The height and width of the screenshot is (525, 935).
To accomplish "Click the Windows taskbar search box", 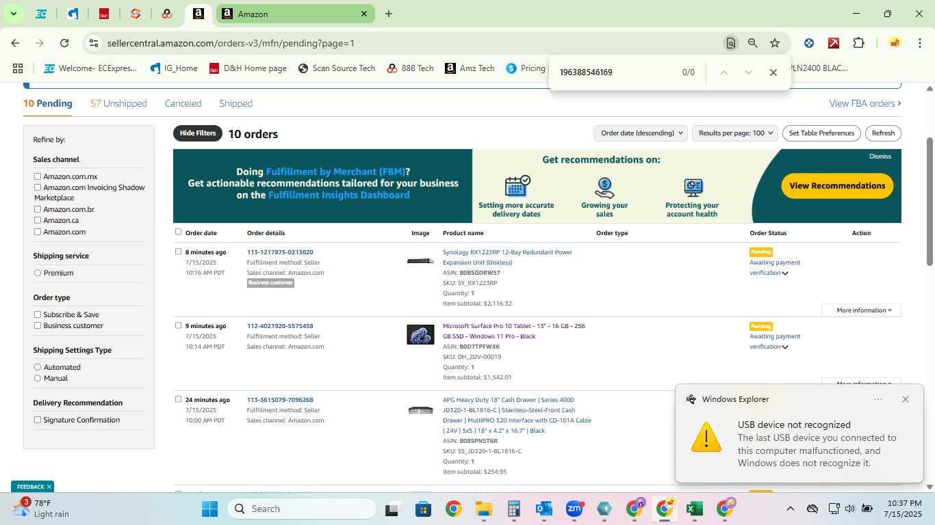I will [301, 509].
